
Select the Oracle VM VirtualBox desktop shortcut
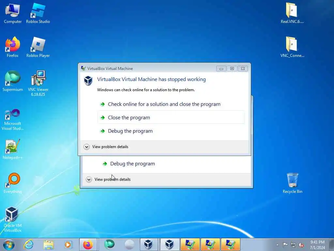(13, 219)
